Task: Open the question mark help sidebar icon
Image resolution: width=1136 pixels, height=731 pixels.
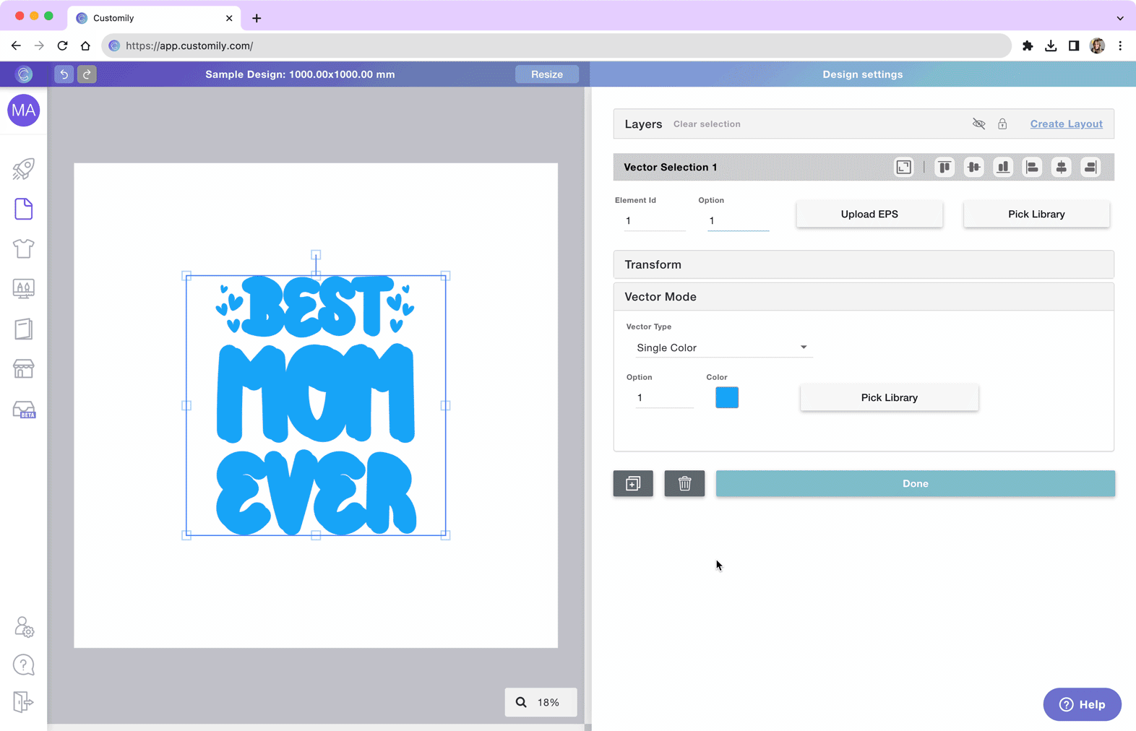Action: 24,665
